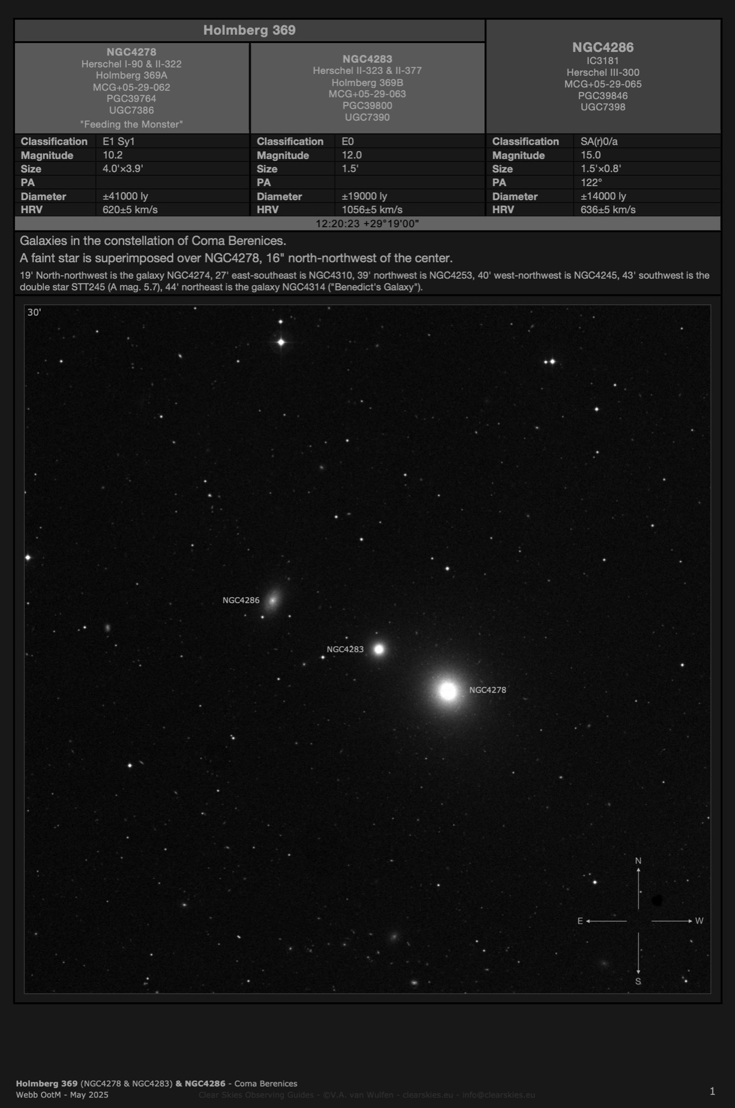Click the NGC4283 label in the image
Image resolution: width=735 pixels, height=1108 pixels.
coord(345,649)
